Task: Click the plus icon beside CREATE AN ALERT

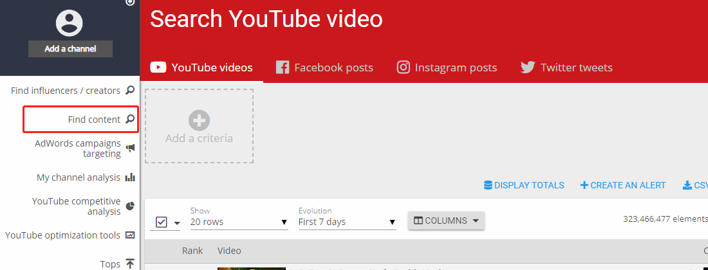Action: (x=584, y=185)
